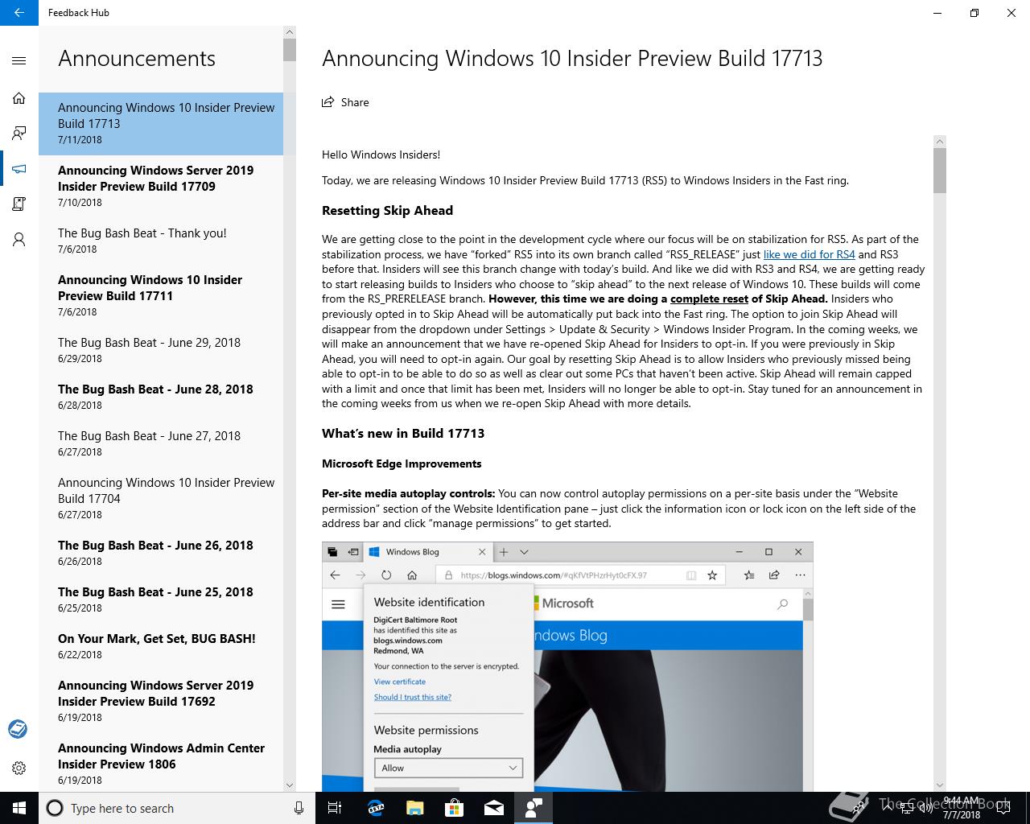Screen dimensions: 1030x824
Task: Click article scrollbar down arrow
Action: pyautogui.click(x=940, y=785)
